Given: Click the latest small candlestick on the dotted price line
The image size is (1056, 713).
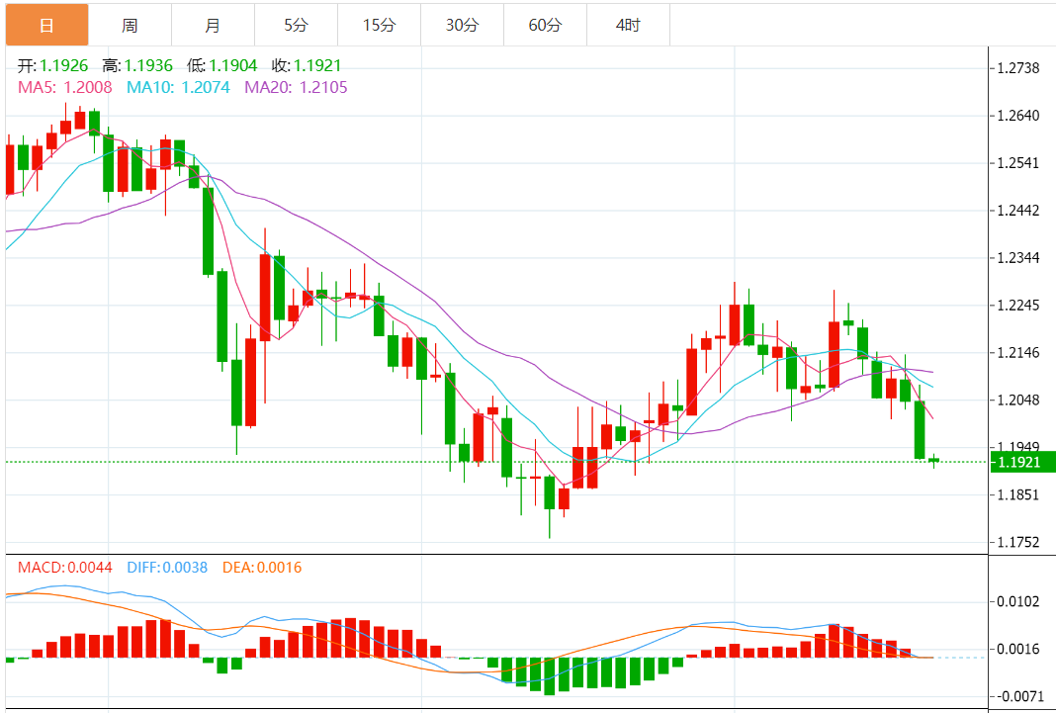Looking at the screenshot, I should 934,461.
